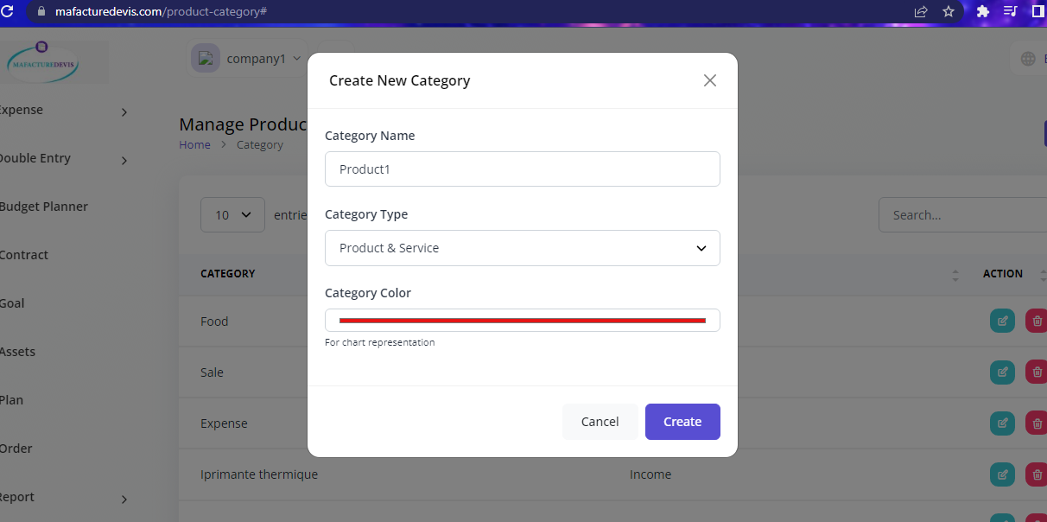Delete the Food category

point(1036,321)
